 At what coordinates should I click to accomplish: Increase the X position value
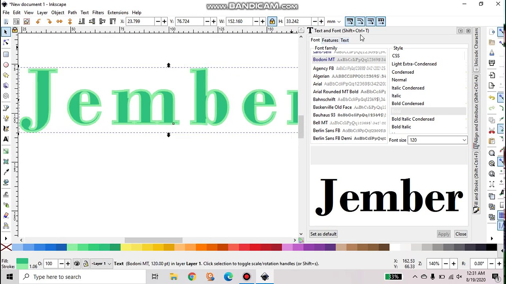coord(165,21)
